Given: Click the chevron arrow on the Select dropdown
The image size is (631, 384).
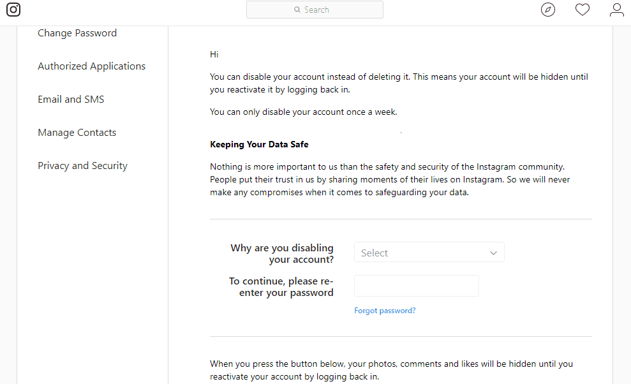Looking at the screenshot, I should coord(493,253).
